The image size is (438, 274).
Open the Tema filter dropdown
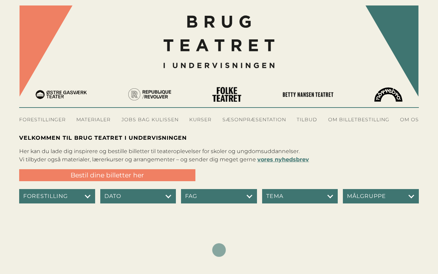pos(300,196)
